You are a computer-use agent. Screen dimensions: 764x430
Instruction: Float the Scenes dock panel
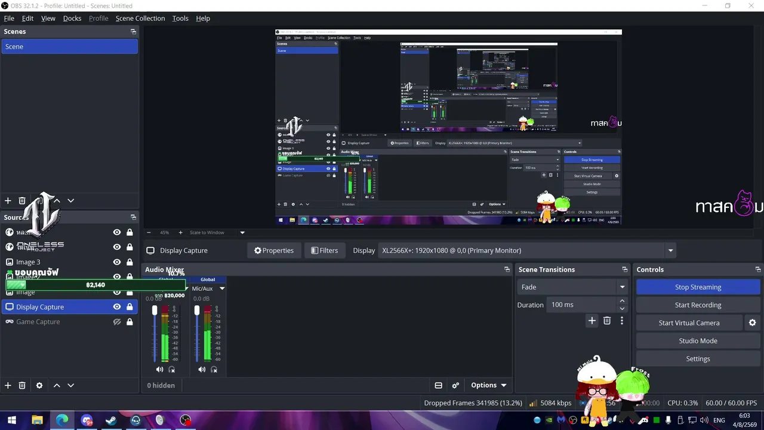[x=133, y=32]
